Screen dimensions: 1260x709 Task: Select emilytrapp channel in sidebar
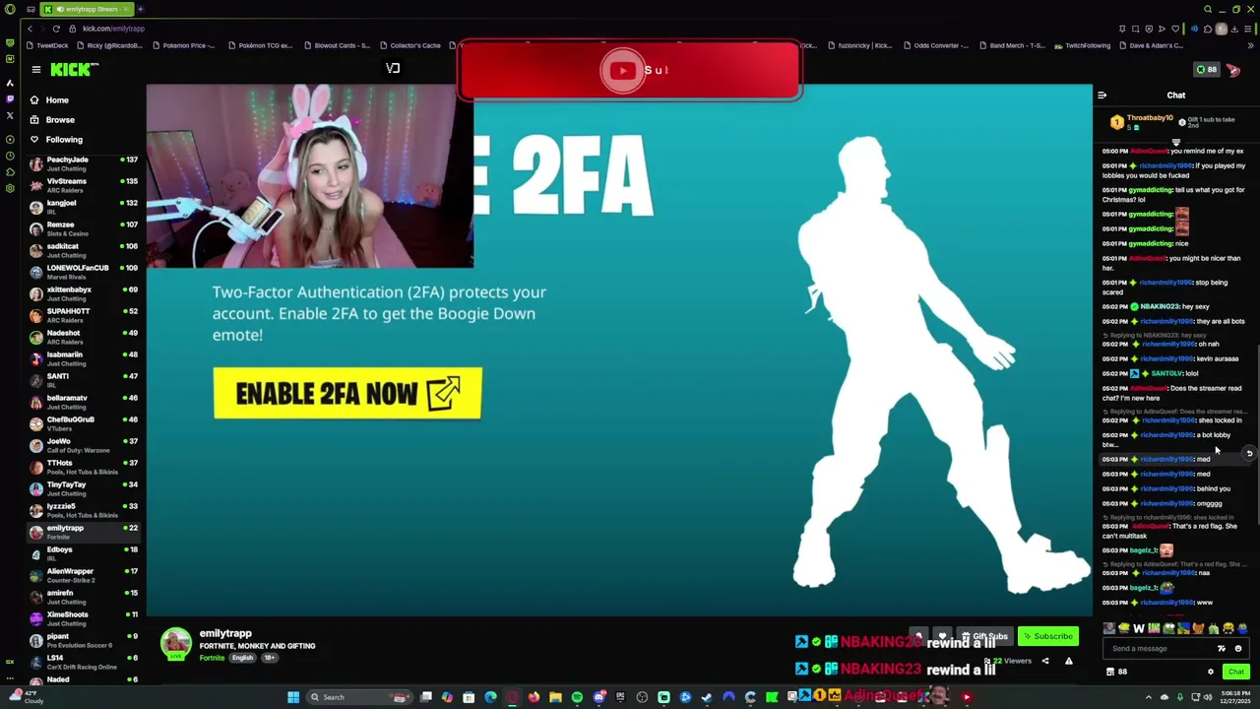click(x=84, y=532)
